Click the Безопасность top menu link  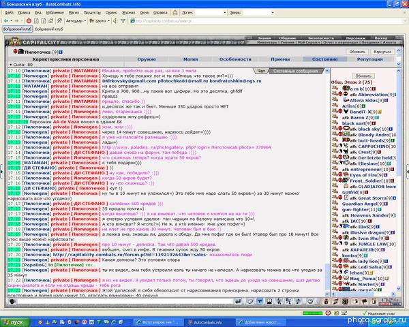tap(321, 38)
